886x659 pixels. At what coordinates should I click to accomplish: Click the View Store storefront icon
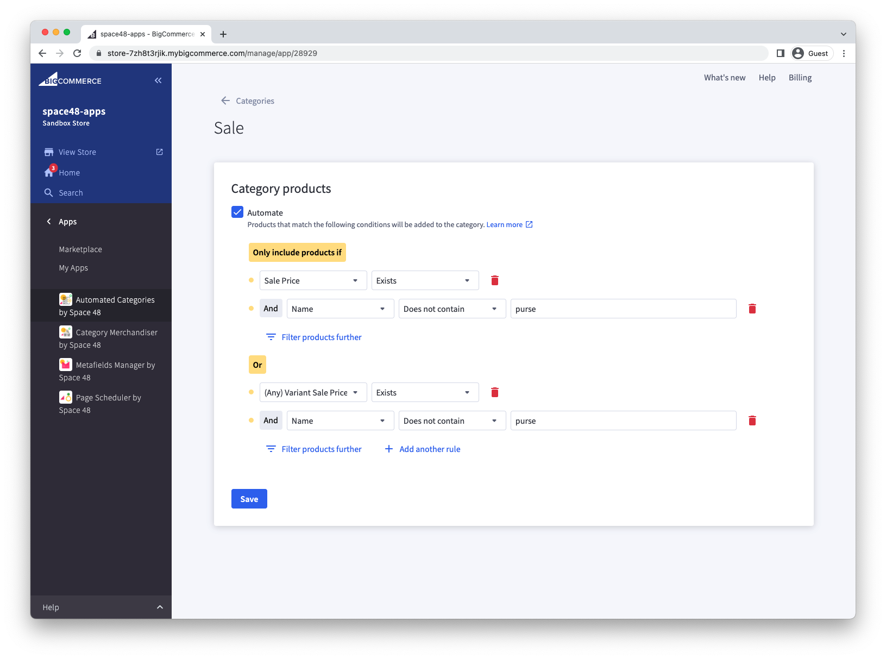click(x=49, y=152)
